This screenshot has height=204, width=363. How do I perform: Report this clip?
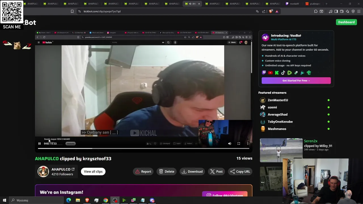tap(143, 171)
